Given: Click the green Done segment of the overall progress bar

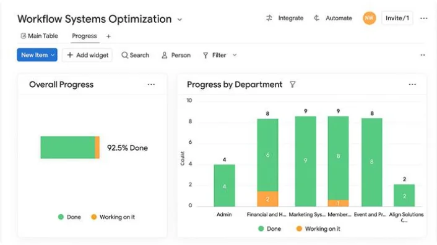Looking at the screenshot, I should (67, 147).
